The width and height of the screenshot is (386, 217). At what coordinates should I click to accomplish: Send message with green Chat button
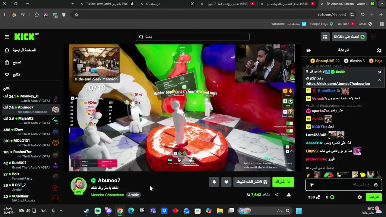coord(374,197)
